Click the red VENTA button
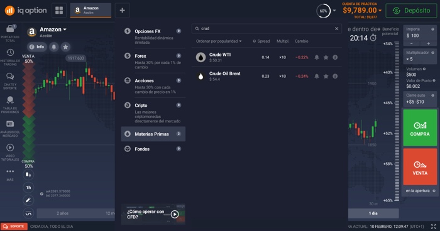440x231 pixels. click(420, 167)
